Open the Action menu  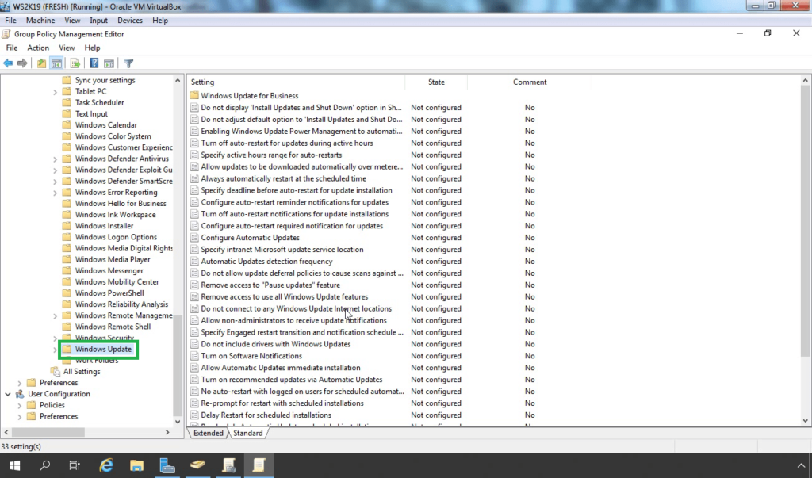point(38,48)
